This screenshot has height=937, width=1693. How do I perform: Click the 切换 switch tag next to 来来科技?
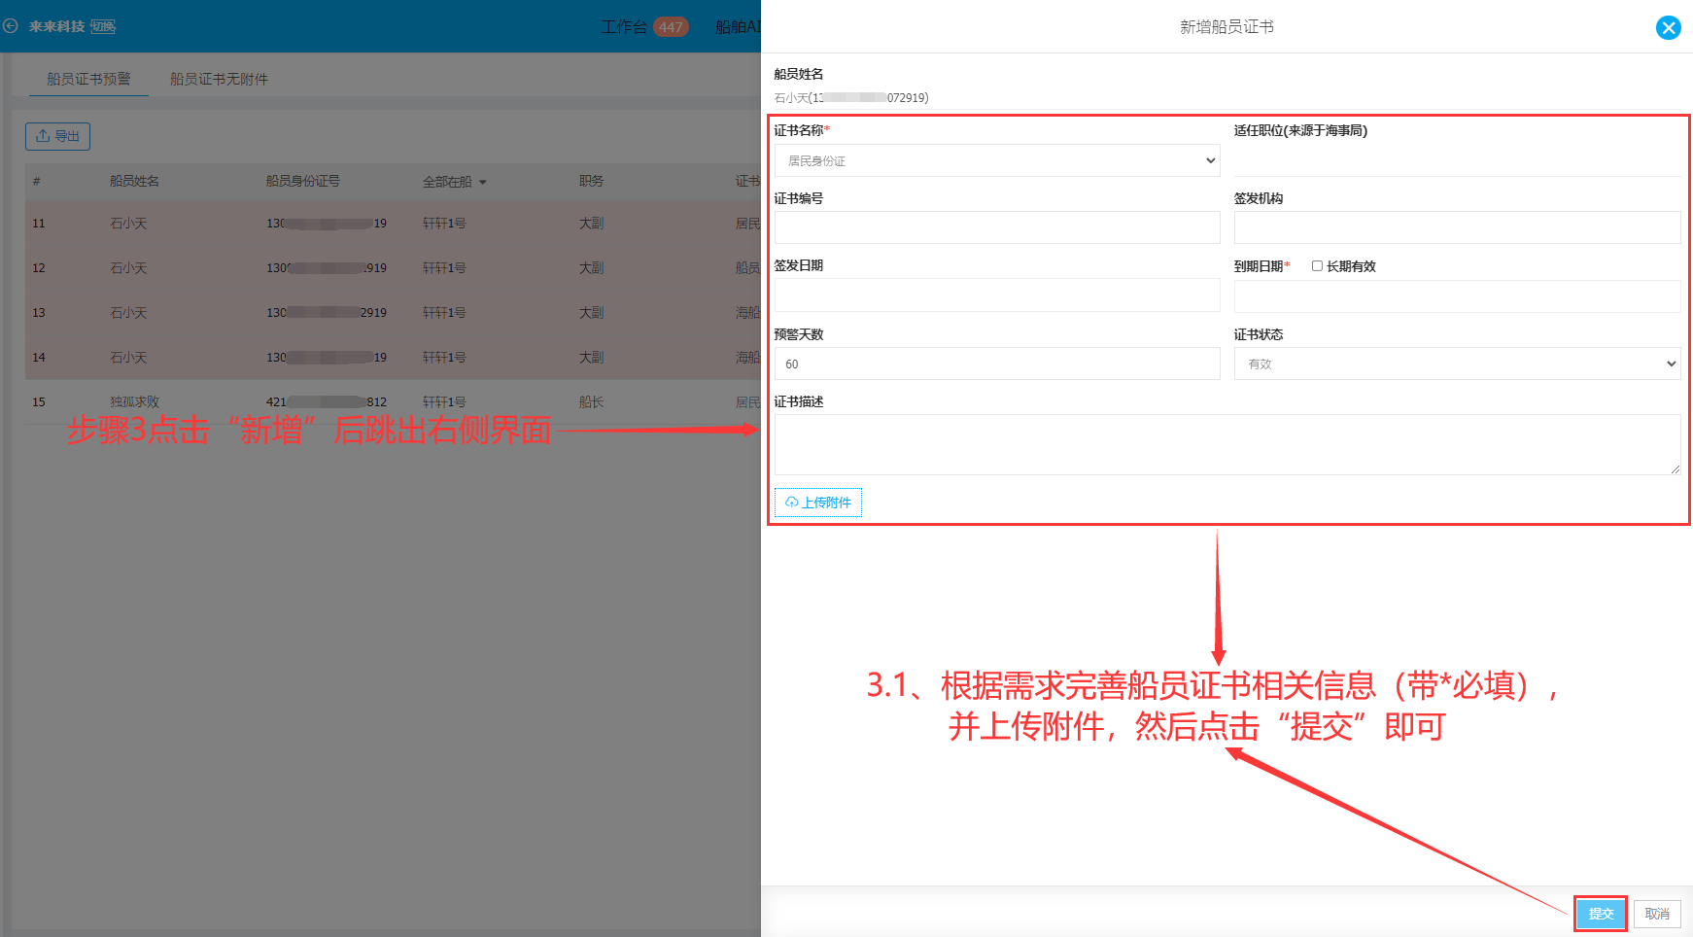tap(103, 26)
